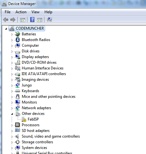The width and height of the screenshot is (146, 154).
Task: Select the Monitors label
Action: pyautogui.click(x=29, y=102)
